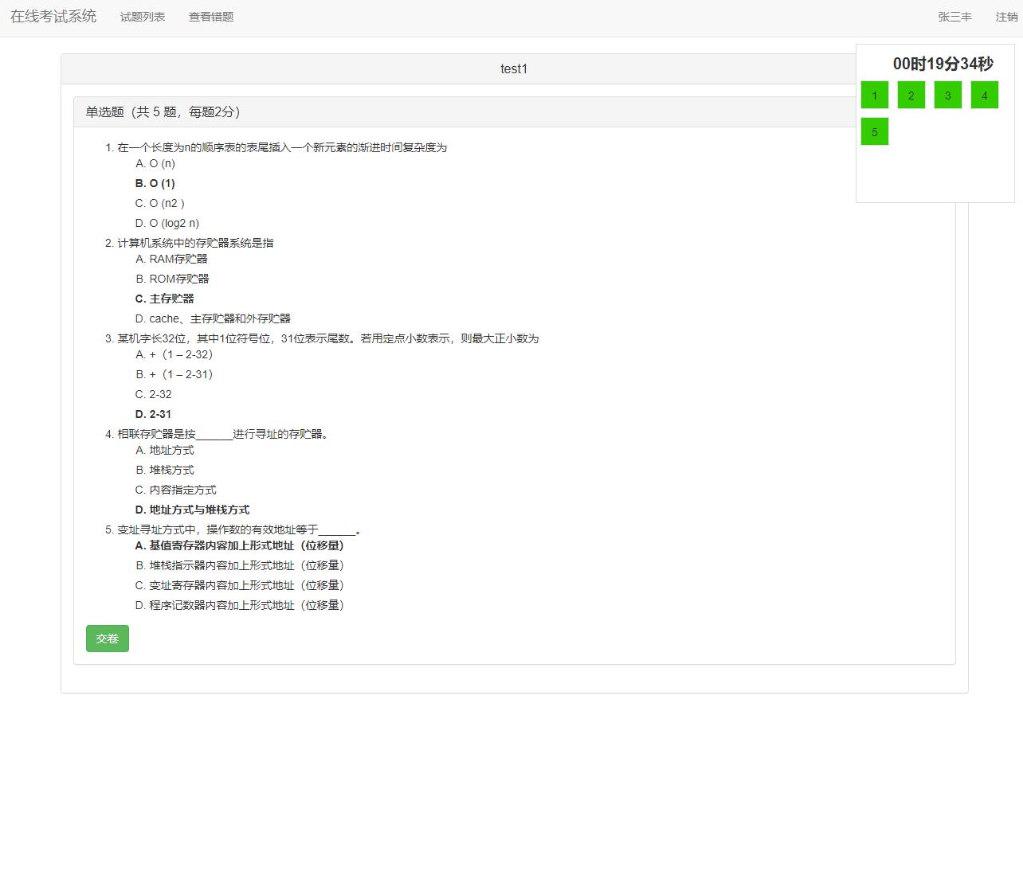Click the 注销 logout link
1023x879 pixels.
coord(1006,16)
